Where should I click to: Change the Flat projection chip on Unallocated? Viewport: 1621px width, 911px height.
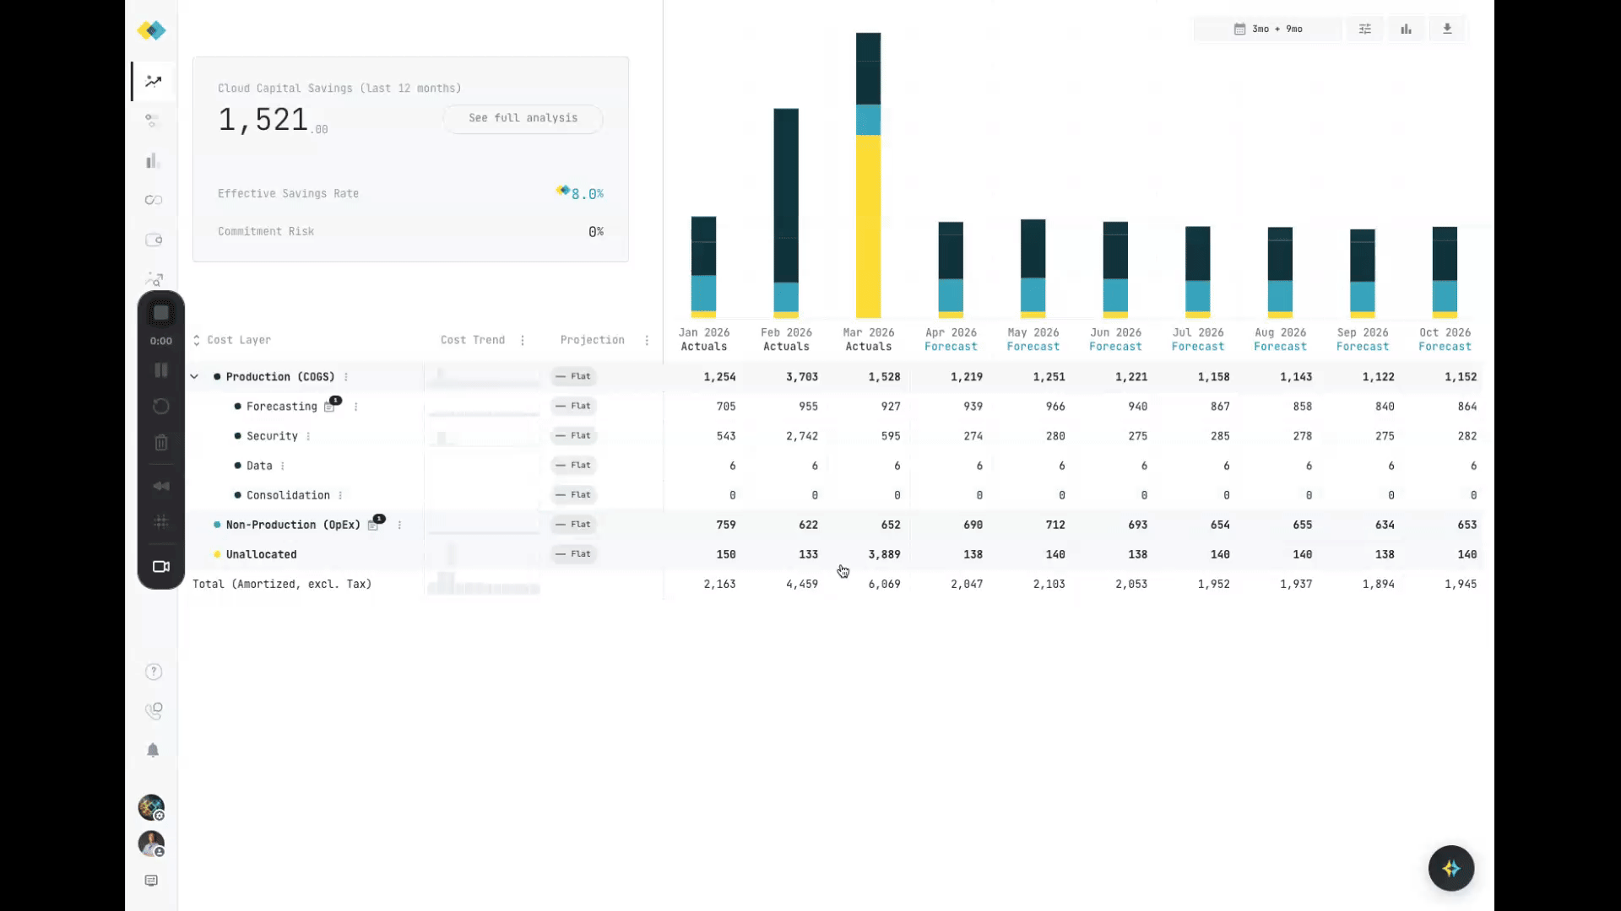573,553
